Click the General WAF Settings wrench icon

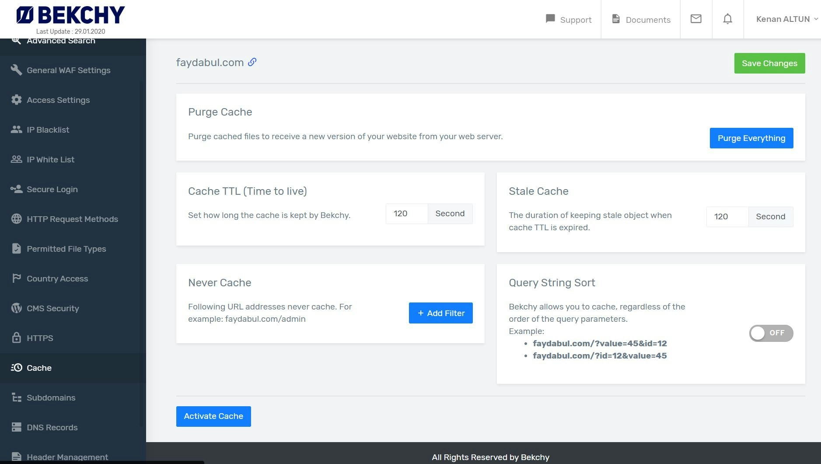point(16,70)
